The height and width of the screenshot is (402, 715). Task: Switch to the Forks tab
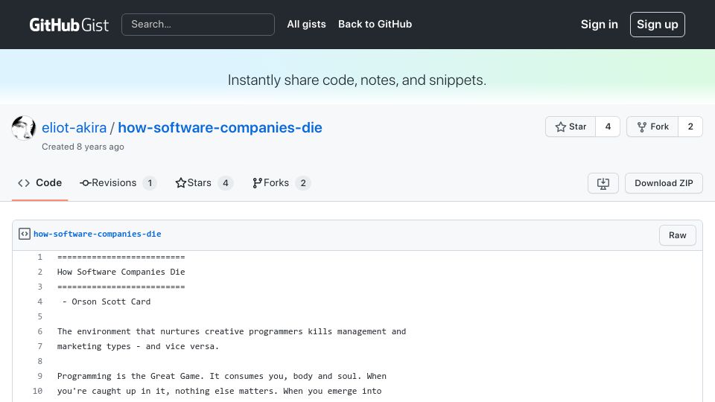(282, 183)
